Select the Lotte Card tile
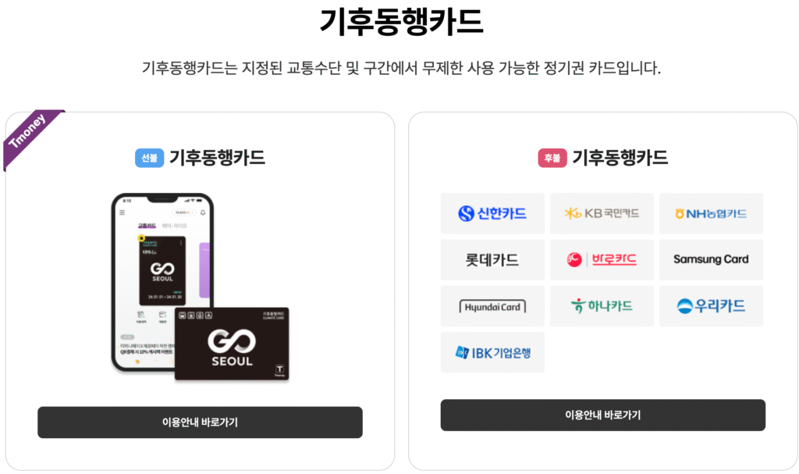Viewport: 799px width, 474px height. click(492, 260)
